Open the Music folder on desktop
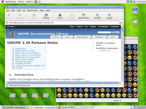The height and width of the screenshot is (109, 146). (46, 95)
